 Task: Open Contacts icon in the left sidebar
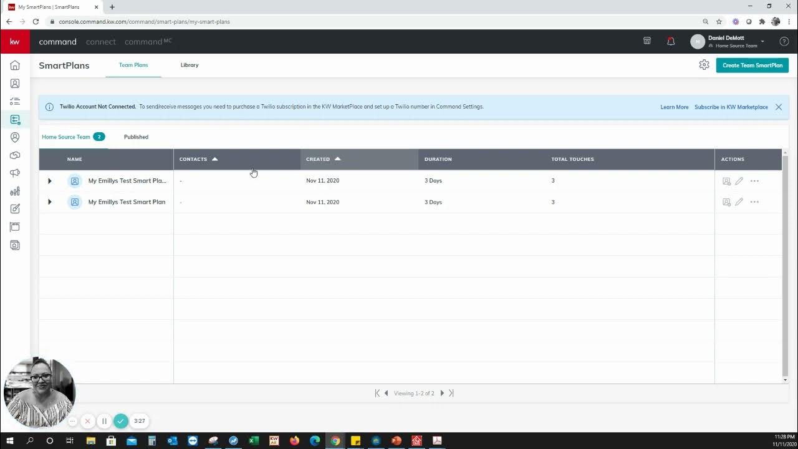(x=15, y=84)
